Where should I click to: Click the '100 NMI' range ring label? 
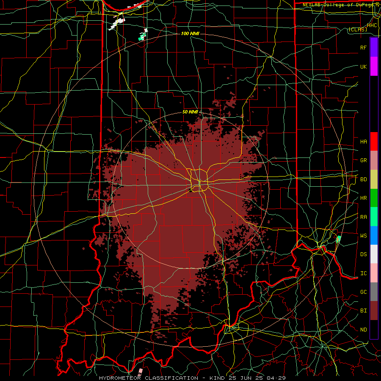(x=190, y=33)
